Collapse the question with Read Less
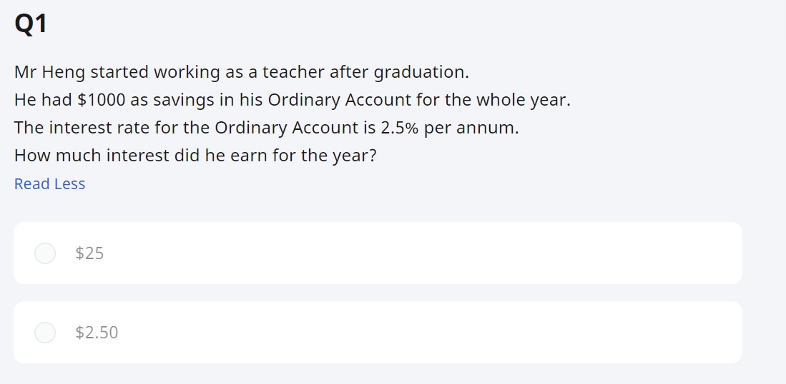The image size is (786, 384). tap(49, 184)
